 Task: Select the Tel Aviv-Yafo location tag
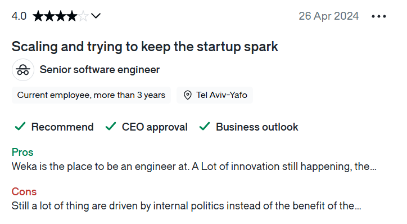tap(215, 95)
